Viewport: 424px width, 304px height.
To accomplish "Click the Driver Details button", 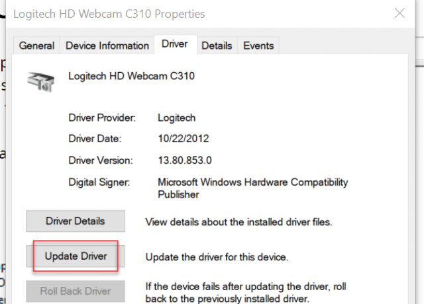I will pyautogui.click(x=76, y=221).
